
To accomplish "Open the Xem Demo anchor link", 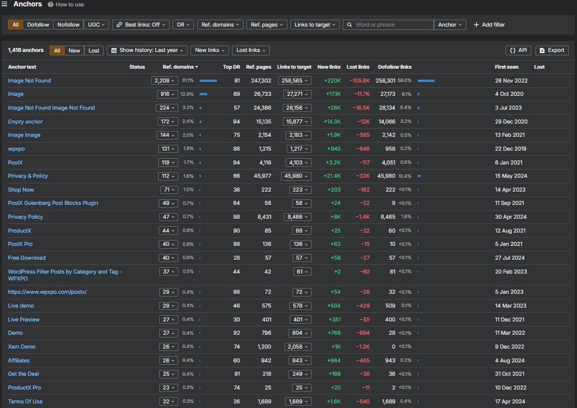I will (x=22, y=347).
